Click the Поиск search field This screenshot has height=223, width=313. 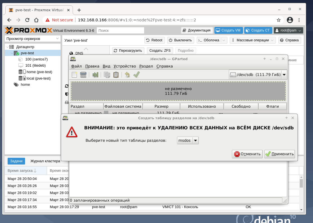coord(120,30)
